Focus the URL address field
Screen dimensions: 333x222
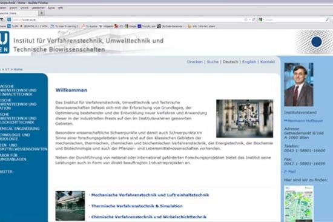coord(127,20)
